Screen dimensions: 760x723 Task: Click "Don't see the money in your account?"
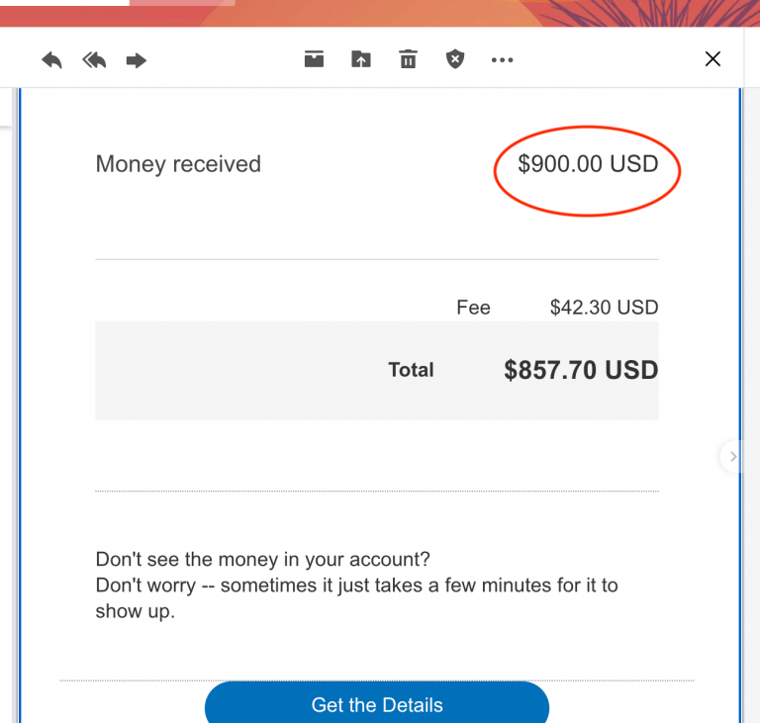(x=263, y=560)
